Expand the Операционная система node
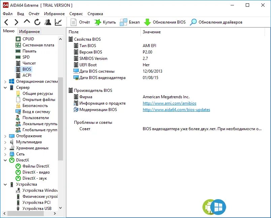The width and height of the screenshot is (271, 218). click(x=5, y=81)
